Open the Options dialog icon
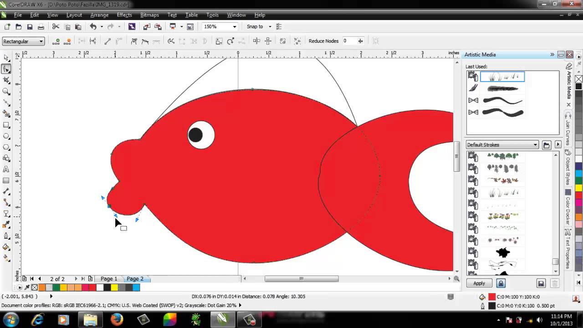The width and height of the screenshot is (583, 328). (279, 27)
